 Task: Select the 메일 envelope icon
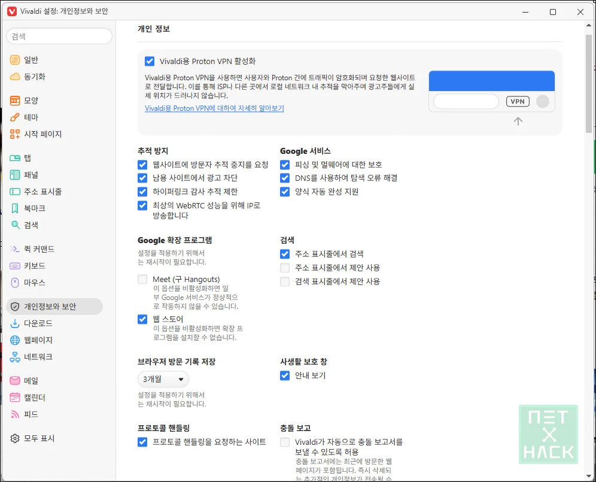15,380
